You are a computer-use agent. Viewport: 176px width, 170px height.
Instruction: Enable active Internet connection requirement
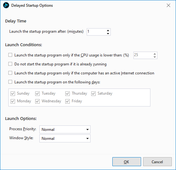10,73
